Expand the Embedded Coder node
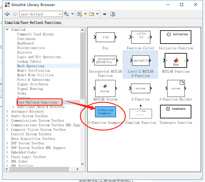 pos(7,152)
